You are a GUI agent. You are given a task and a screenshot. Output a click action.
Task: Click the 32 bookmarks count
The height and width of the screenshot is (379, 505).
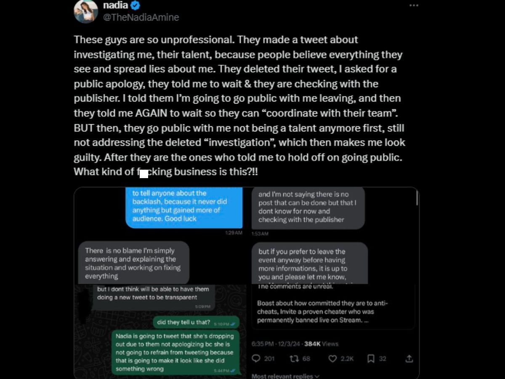click(x=382, y=358)
